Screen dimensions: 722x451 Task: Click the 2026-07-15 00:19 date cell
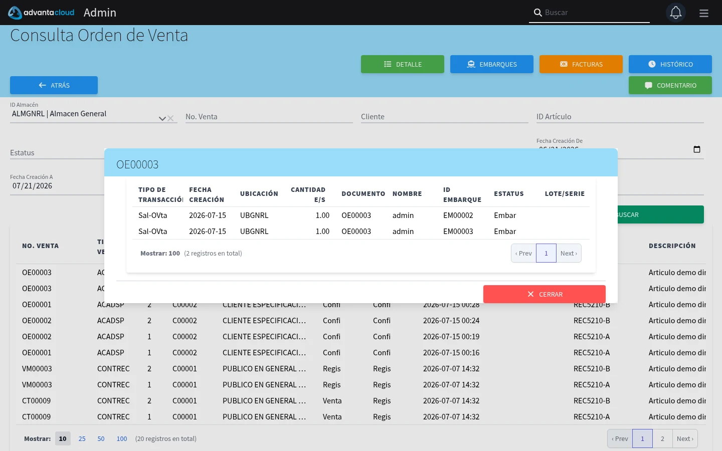(x=451, y=336)
